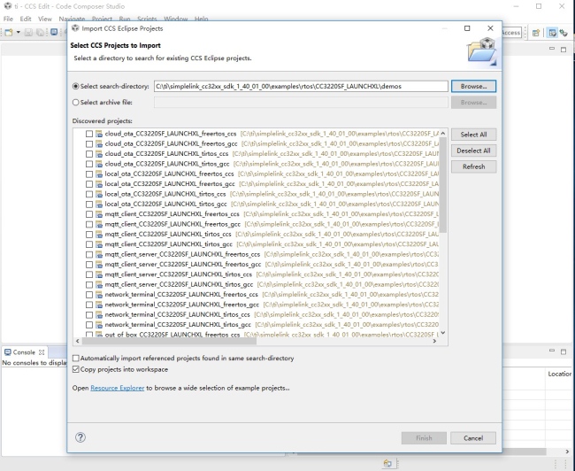Viewport: 575px width, 471px height.
Task: Click the Console view tab icon
Action: pos(7,352)
